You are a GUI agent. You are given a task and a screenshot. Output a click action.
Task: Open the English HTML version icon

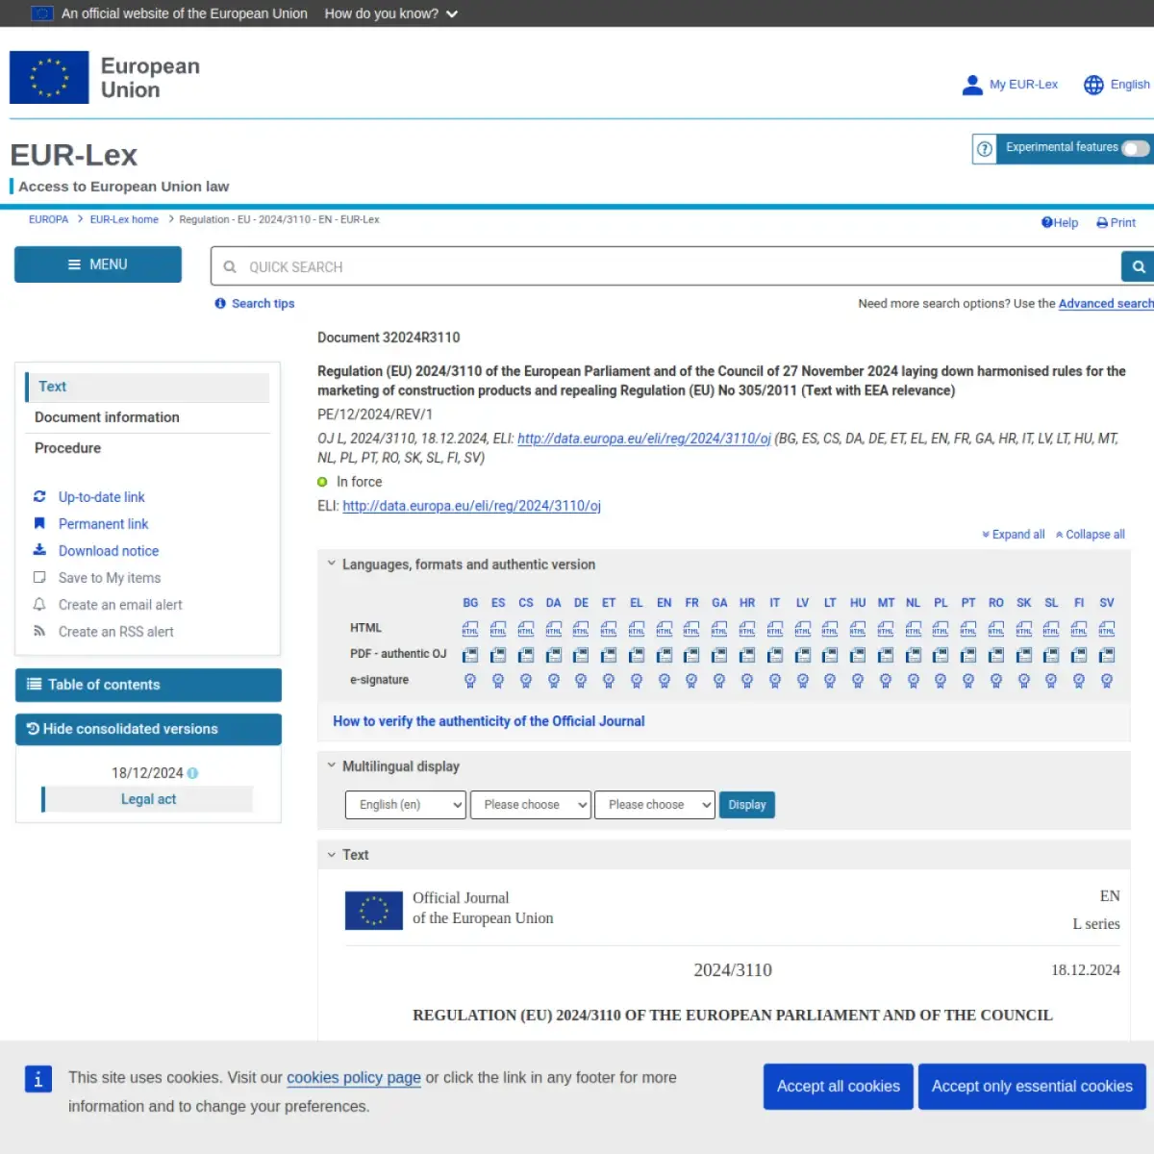click(x=664, y=629)
